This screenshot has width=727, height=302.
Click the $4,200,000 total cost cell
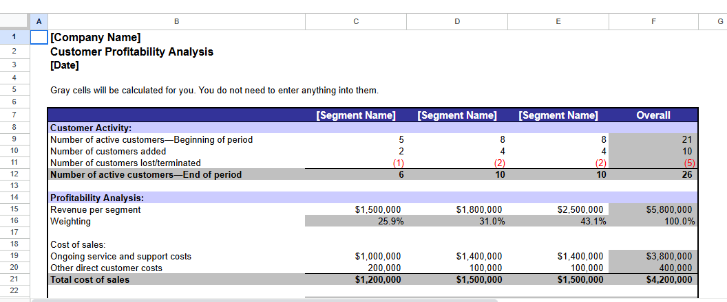(x=654, y=279)
